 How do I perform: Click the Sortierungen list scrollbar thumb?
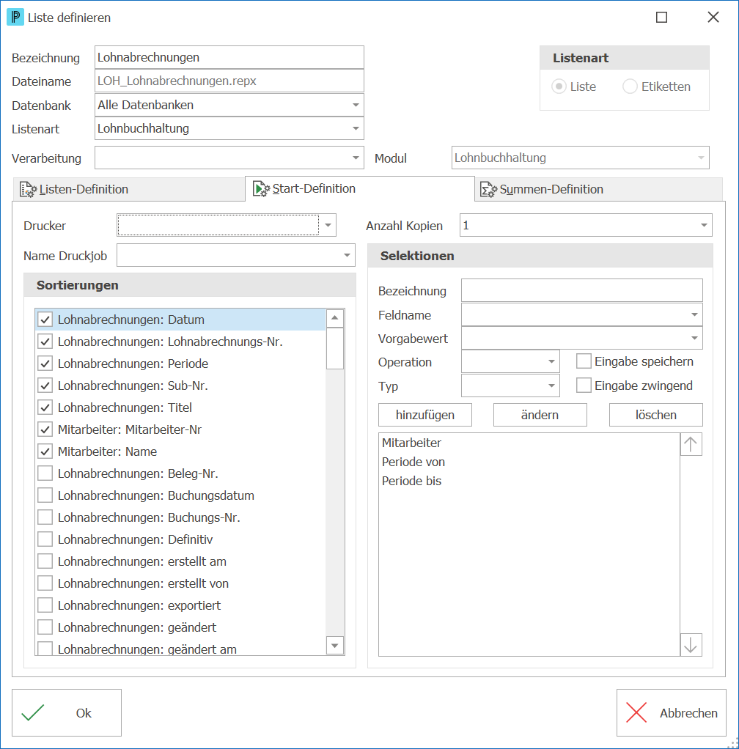point(335,349)
